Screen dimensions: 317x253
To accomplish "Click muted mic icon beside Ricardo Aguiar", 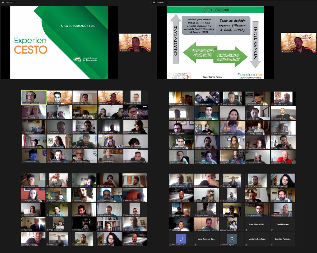I will [221, 245].
